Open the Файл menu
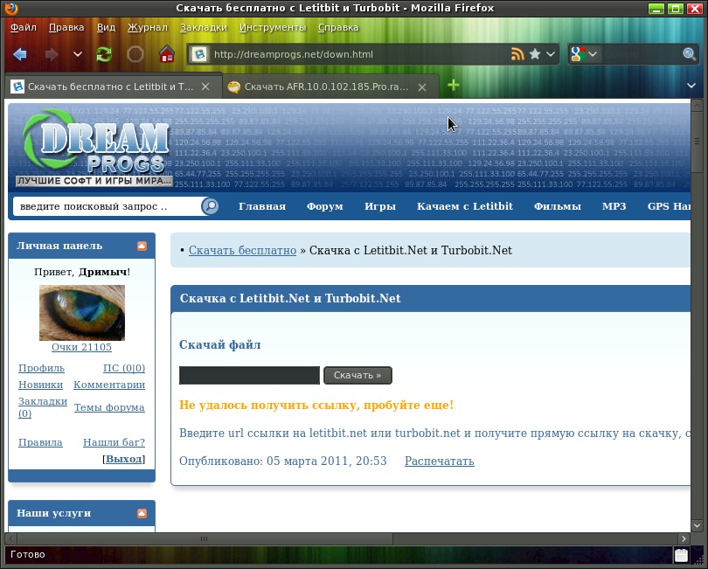This screenshot has width=708, height=569. [24, 28]
